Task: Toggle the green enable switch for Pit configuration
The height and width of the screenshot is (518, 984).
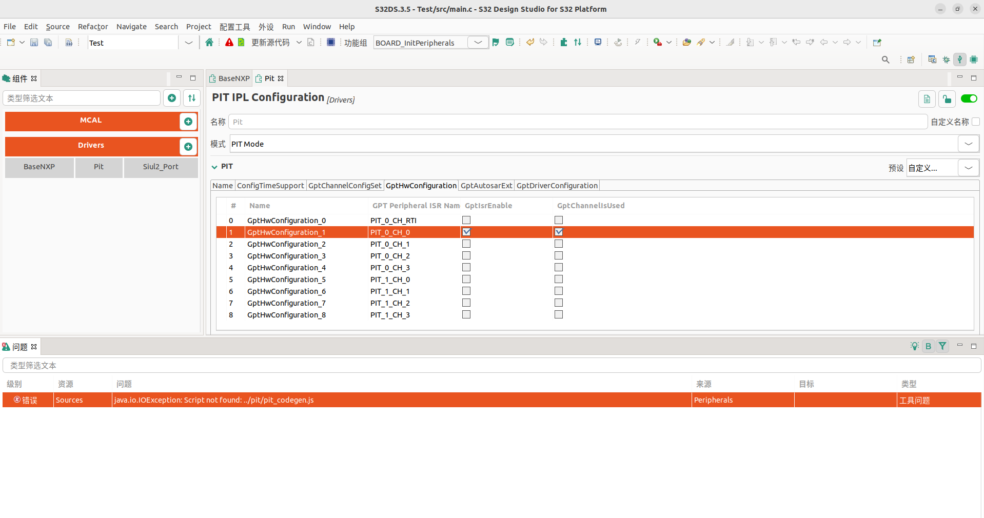Action: click(969, 98)
